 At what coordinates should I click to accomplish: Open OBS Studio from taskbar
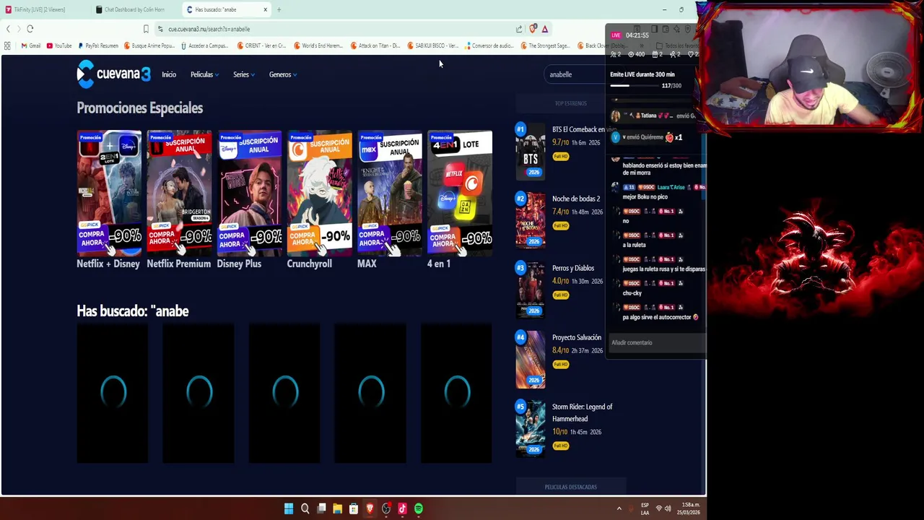tap(386, 508)
